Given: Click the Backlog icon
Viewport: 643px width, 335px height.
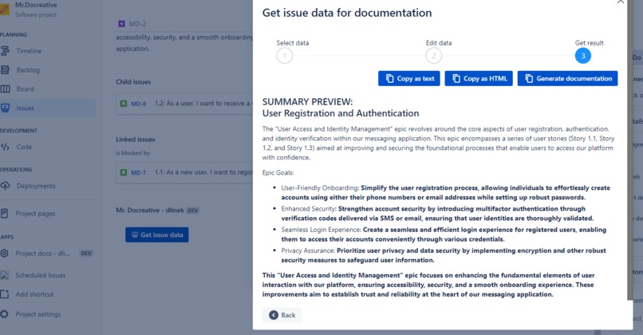Looking at the screenshot, I should (x=5, y=70).
